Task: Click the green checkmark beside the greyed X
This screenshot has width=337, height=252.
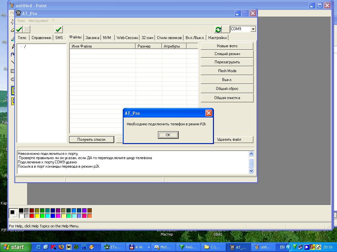Action: click(x=19, y=29)
